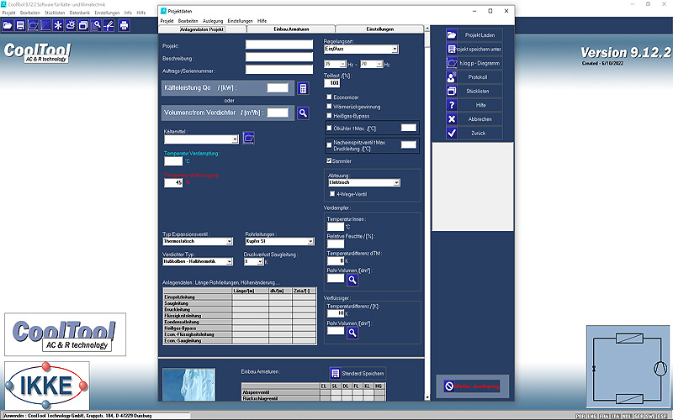This screenshot has height=420, width=673.
Task: Click the Standard Speichern button
Action: click(x=358, y=373)
